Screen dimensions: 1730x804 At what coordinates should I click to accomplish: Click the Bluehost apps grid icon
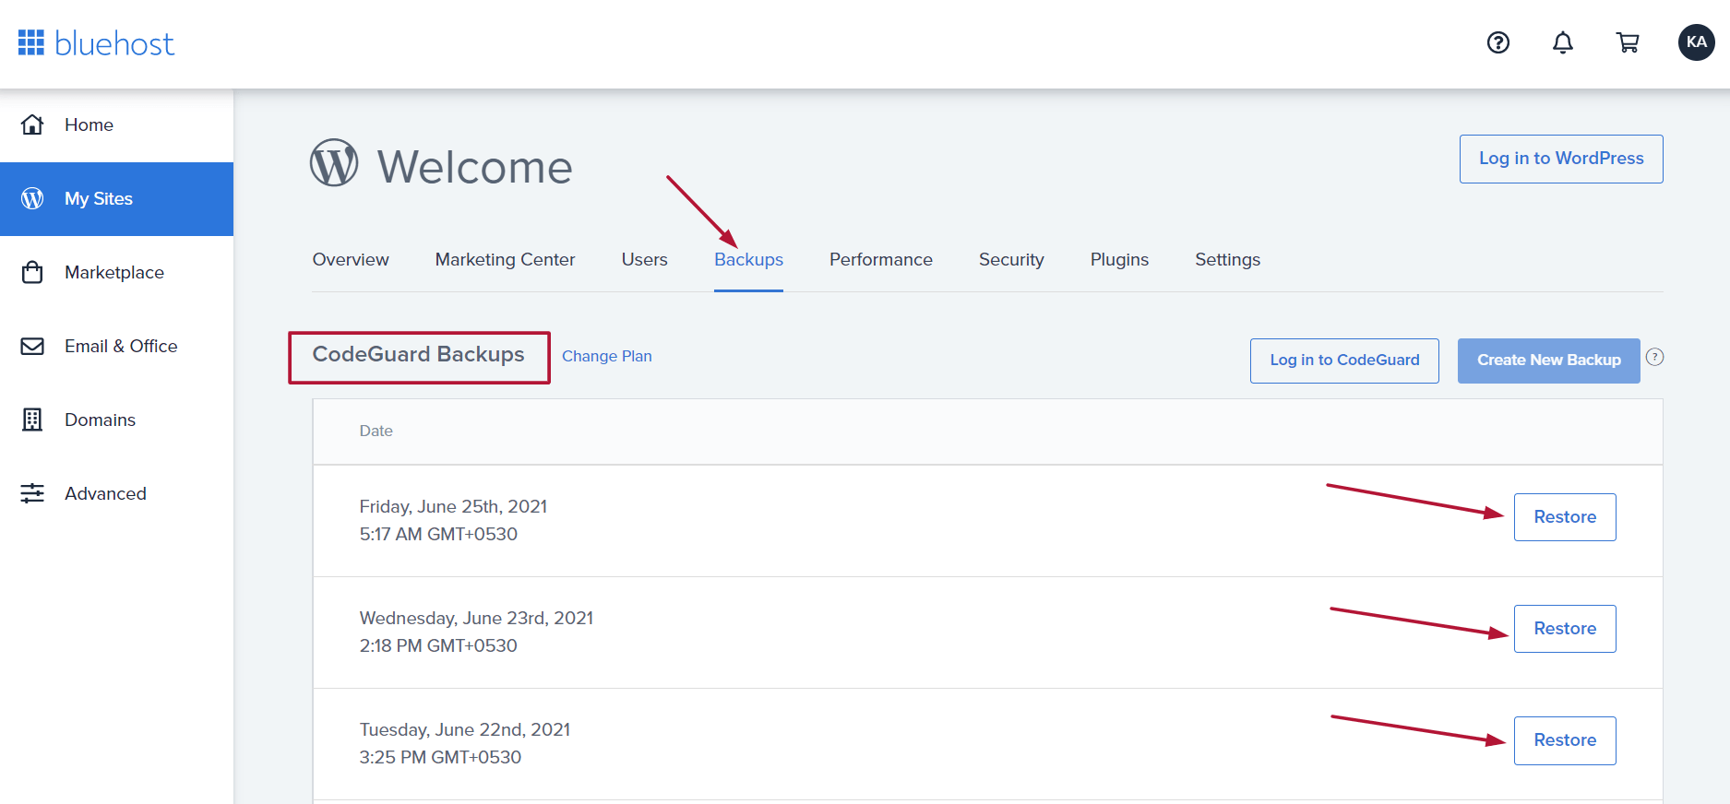pos(31,42)
